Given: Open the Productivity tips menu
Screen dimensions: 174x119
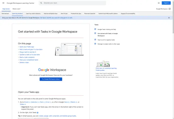Looking at the screenshot, I should 76,13.
